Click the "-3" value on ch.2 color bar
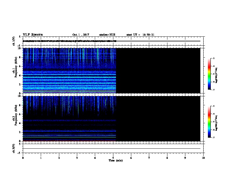Screen dimensions: 229x177 pyautogui.click(x=213, y=106)
